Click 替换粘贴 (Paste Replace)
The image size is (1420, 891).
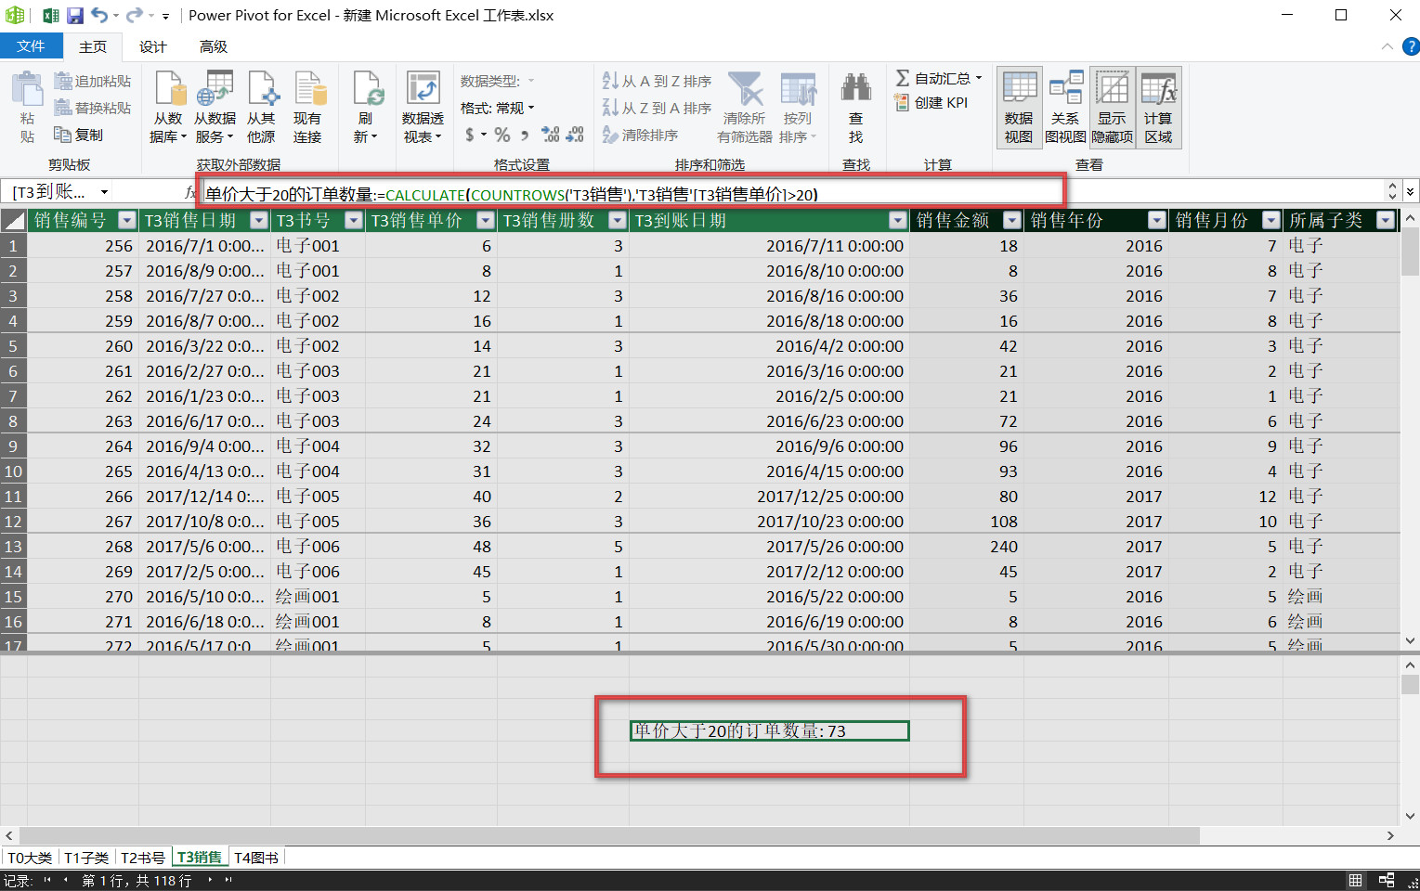(93, 108)
